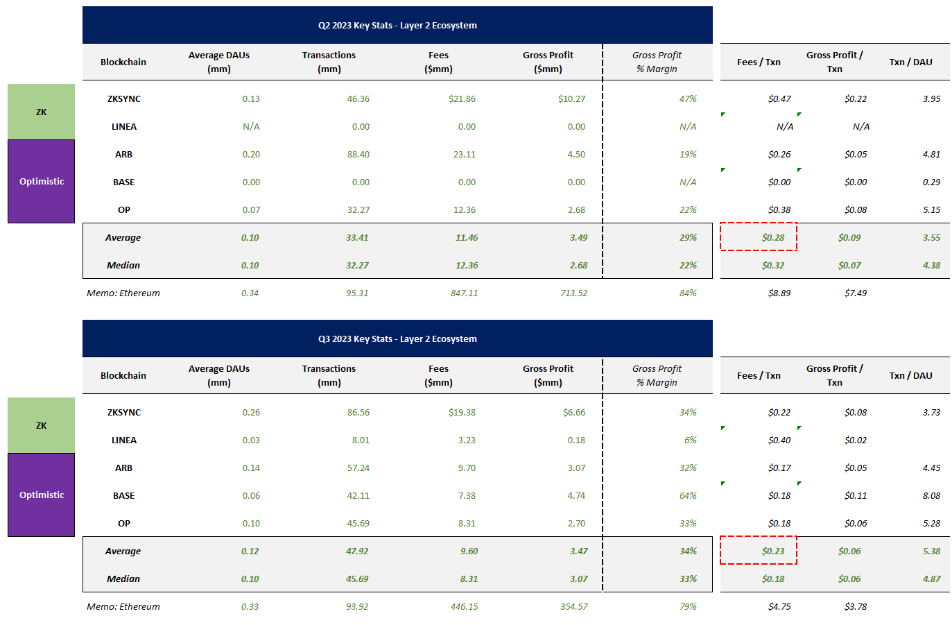The height and width of the screenshot is (625, 952).
Task: Click the ARB row label in the Q2 table
Action: pos(124,154)
